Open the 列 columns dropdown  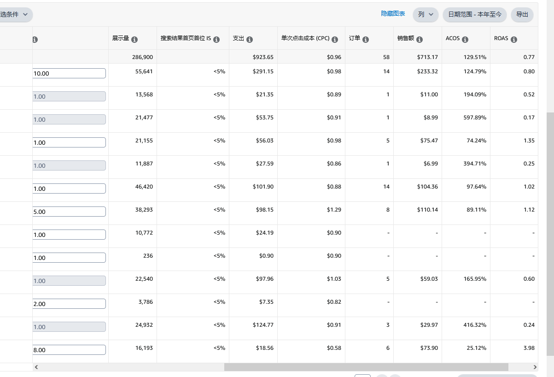[426, 15]
